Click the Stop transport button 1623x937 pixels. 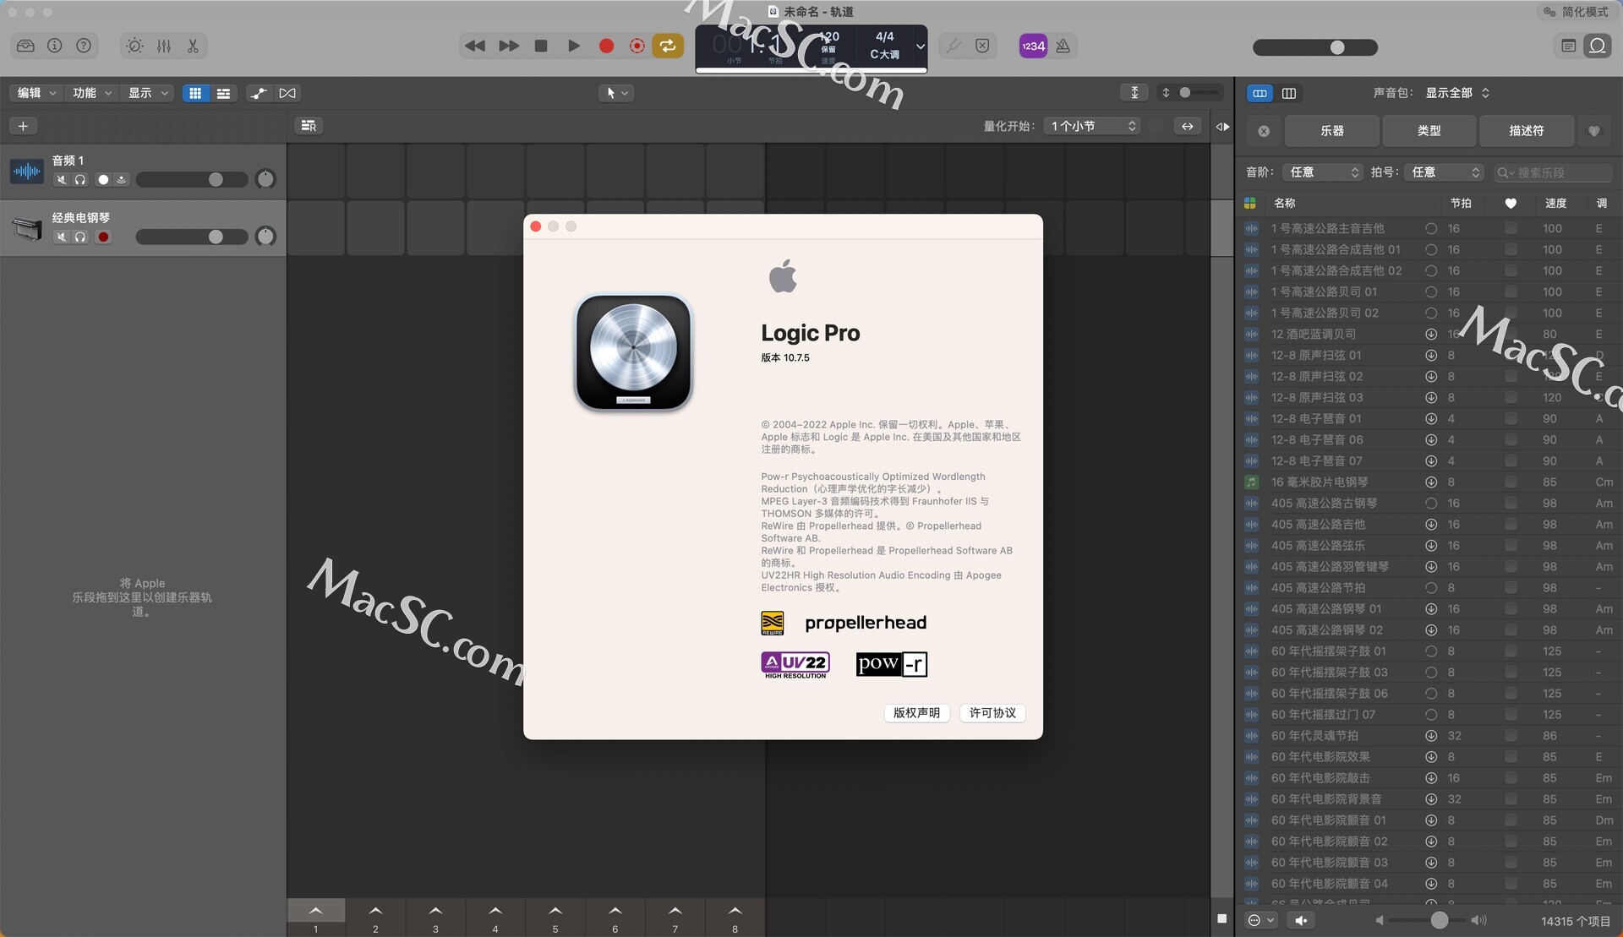(x=541, y=46)
